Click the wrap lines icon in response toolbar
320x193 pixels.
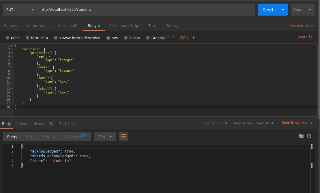(123, 137)
